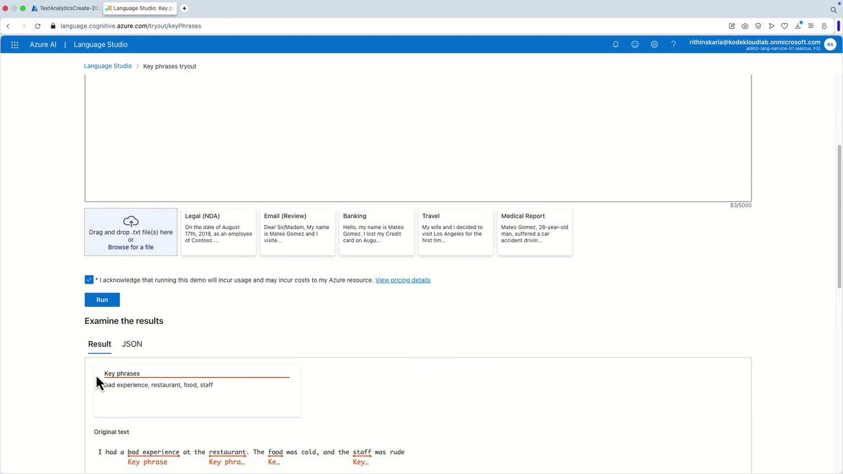Click inside the text input area
The width and height of the screenshot is (843, 474).
pos(418,138)
